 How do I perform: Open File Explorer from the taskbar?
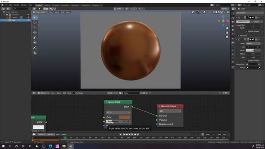[64, 146]
